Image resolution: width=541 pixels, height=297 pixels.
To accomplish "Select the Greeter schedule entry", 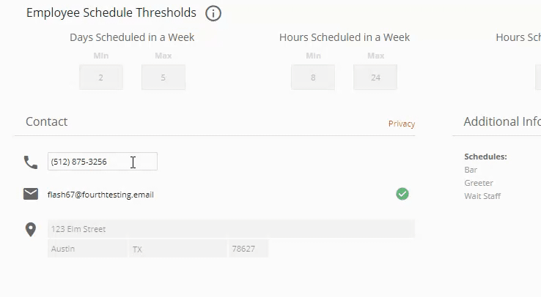I will click(479, 183).
